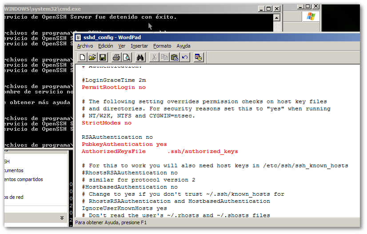This screenshot has width=367, height=234.
Task: Click the '#RhostsRSAAuthentication no' line
Action: 130,173
